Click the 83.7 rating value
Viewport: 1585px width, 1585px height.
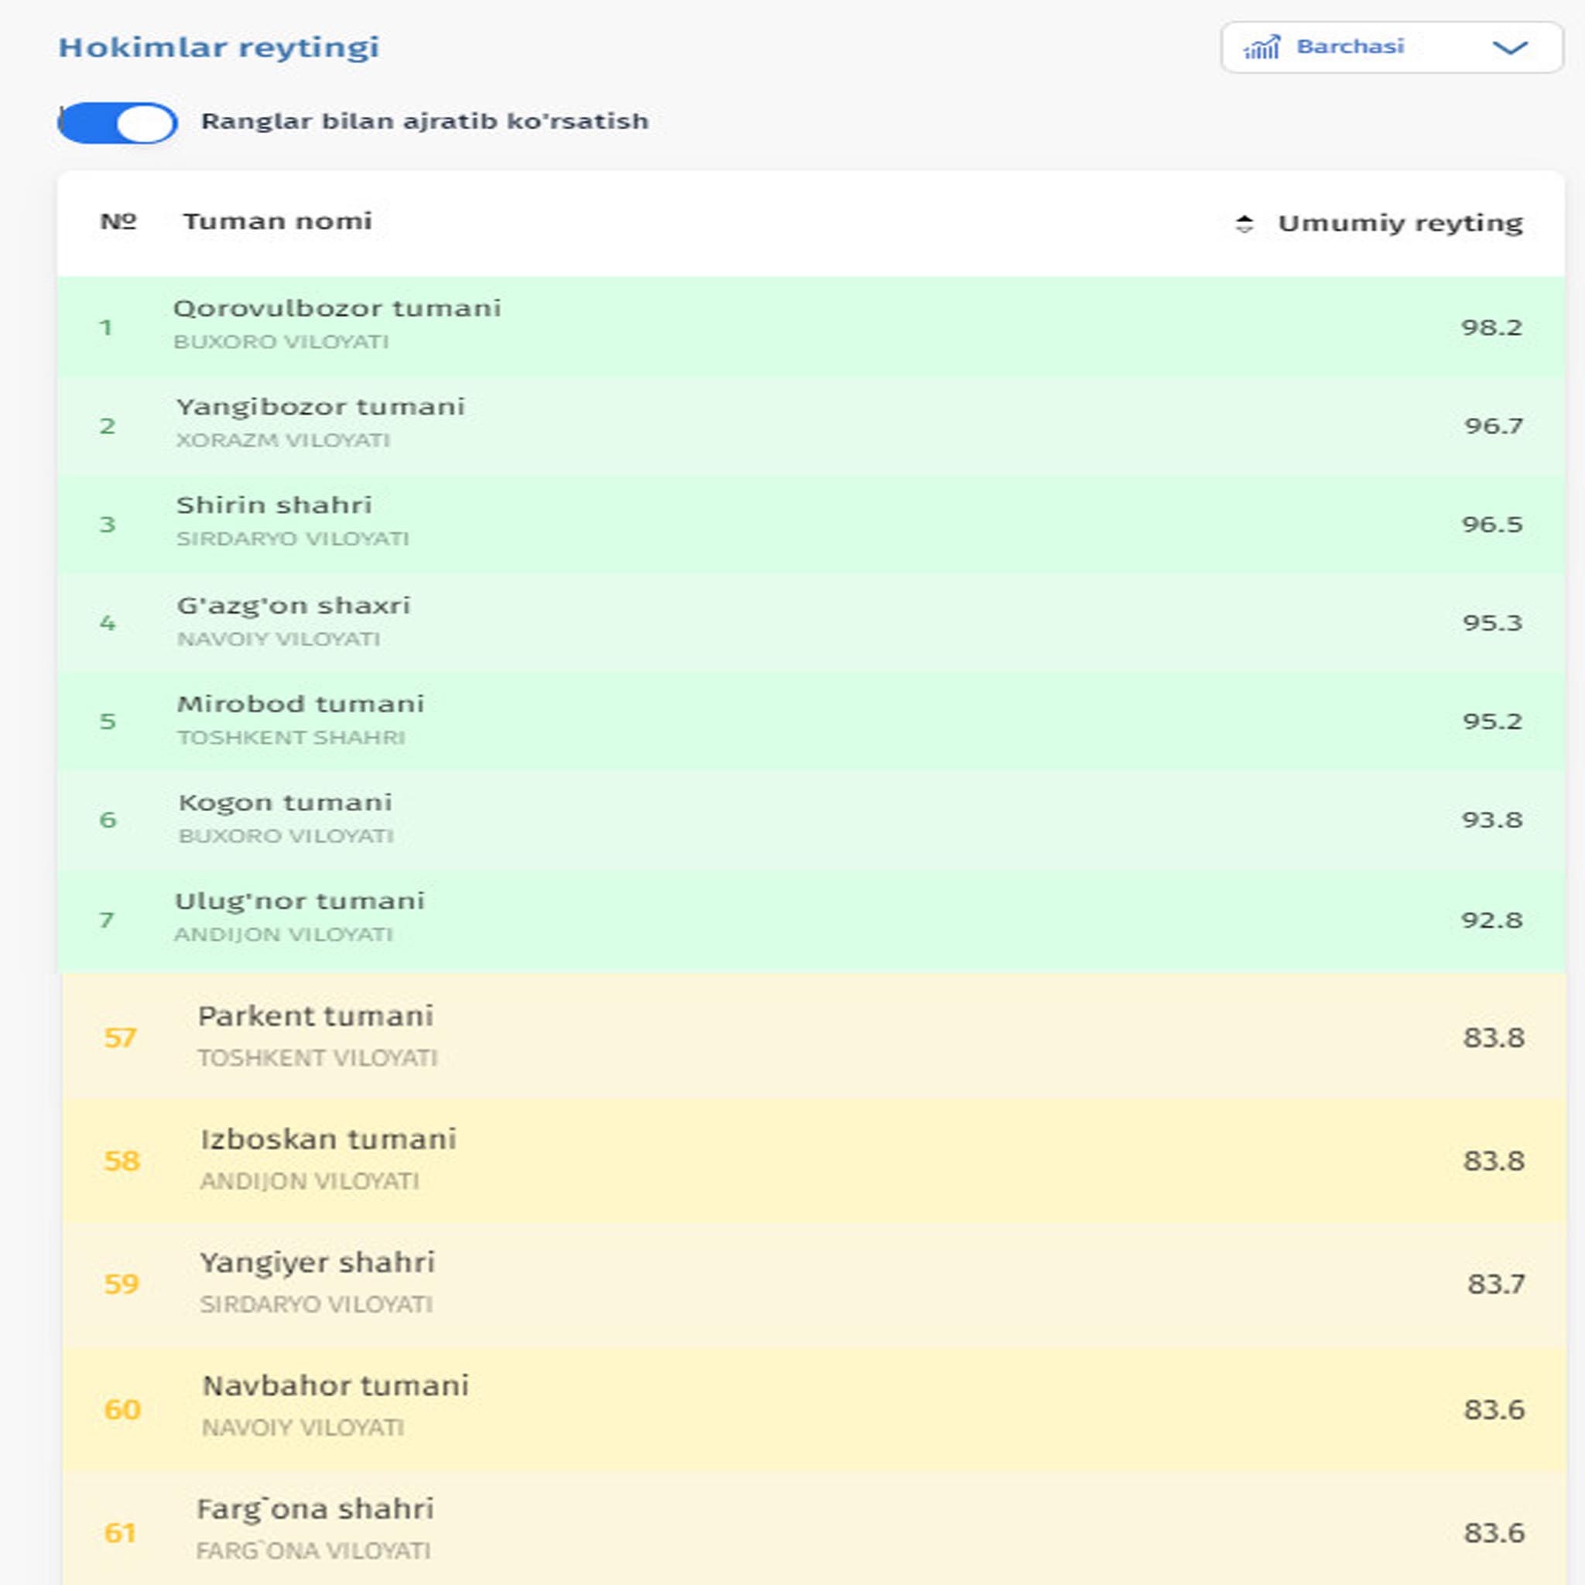click(1495, 1284)
